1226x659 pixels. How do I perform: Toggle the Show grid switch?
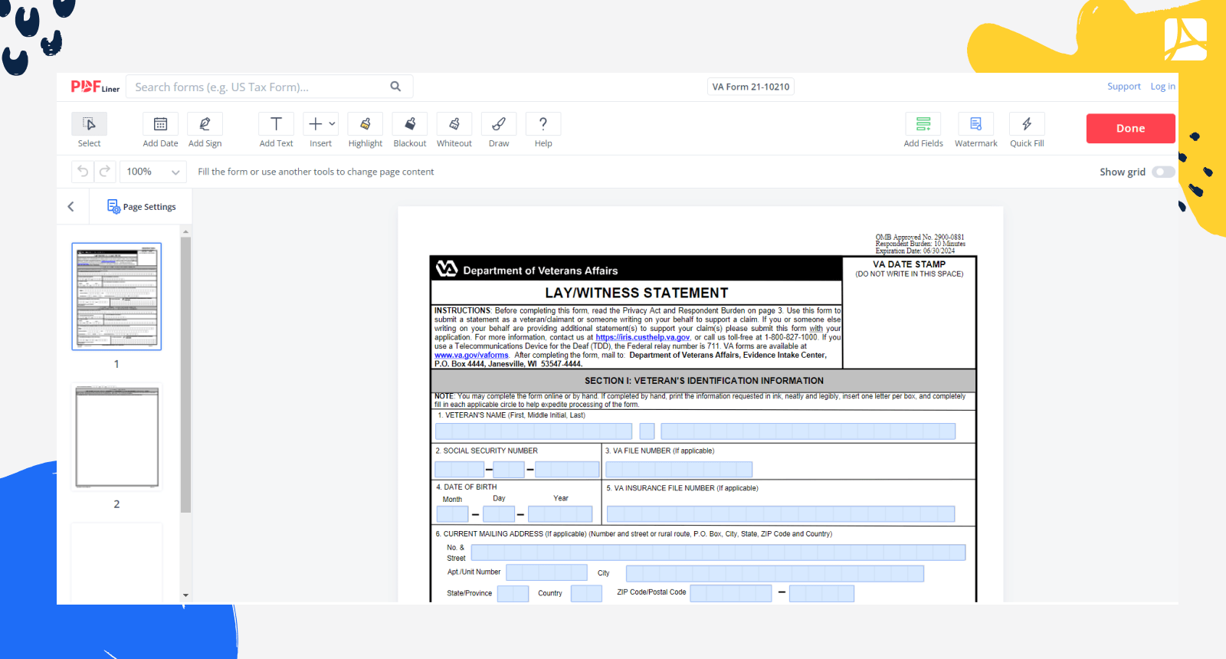tap(1163, 172)
